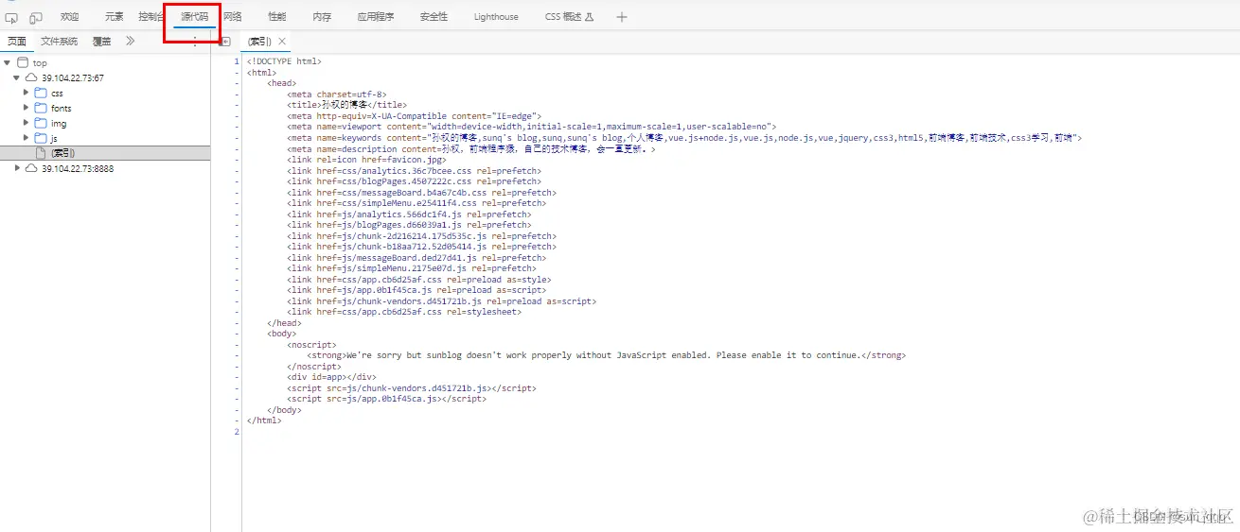This screenshot has height=532, width=1240.
Task: Click the meta name=keywords line
Action: pos(684,138)
